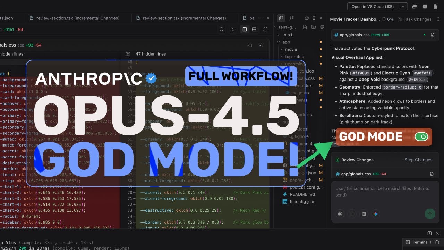The height and width of the screenshot is (250, 444).
Task: Send the chat message with arrow button
Action: pyautogui.click(x=430, y=214)
